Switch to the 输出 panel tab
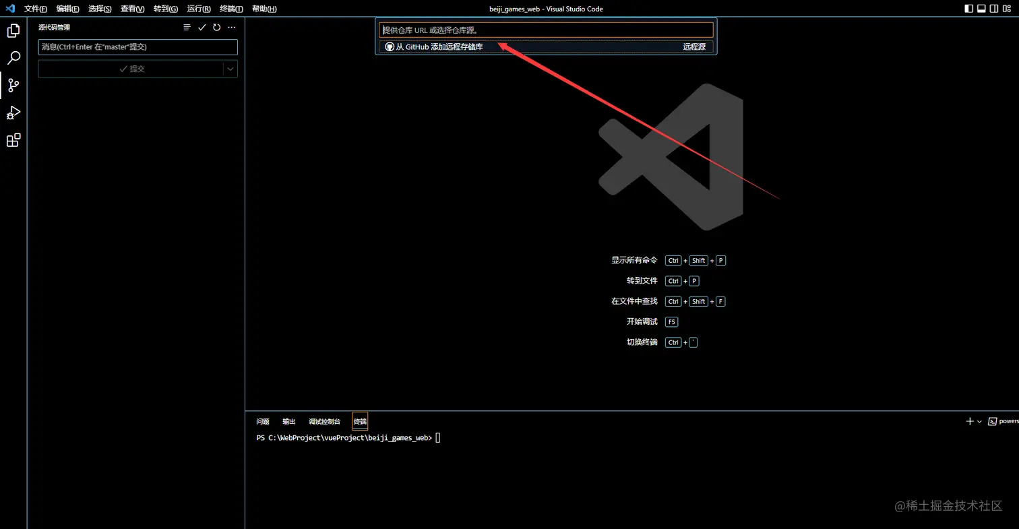 point(289,421)
